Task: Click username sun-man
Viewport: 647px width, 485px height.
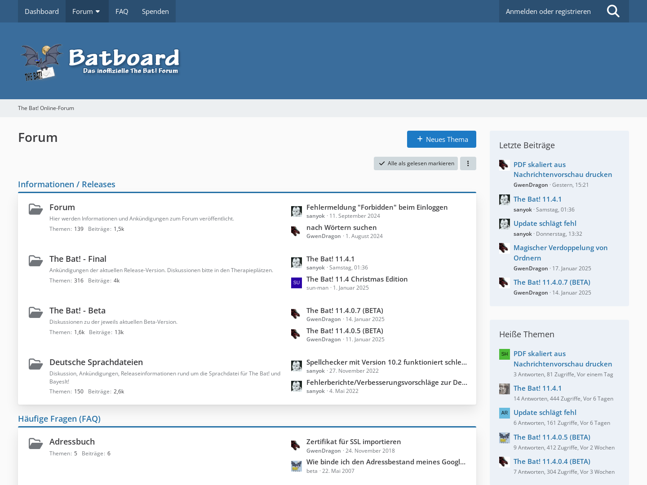Action: (x=318, y=288)
